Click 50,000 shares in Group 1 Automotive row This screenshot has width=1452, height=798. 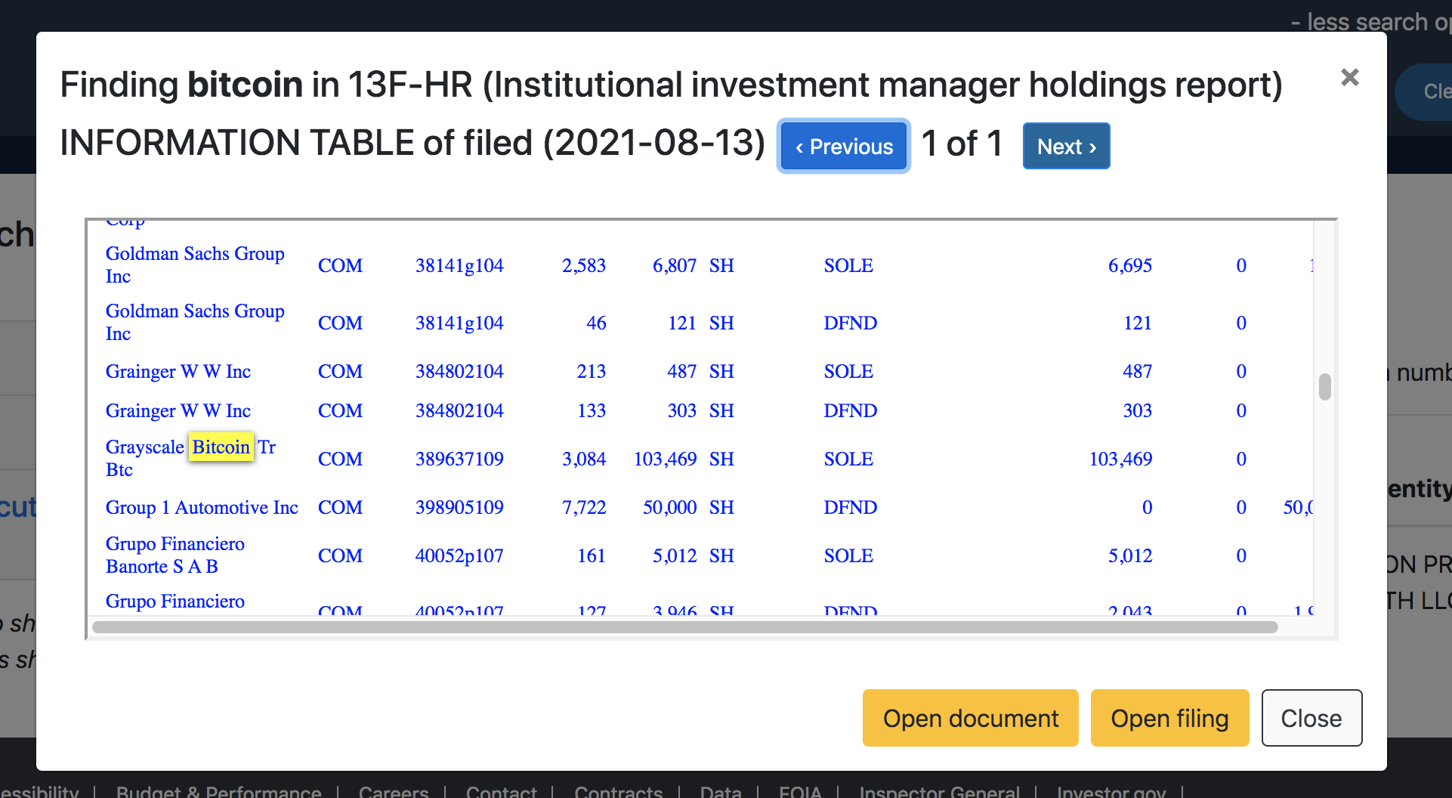point(669,507)
